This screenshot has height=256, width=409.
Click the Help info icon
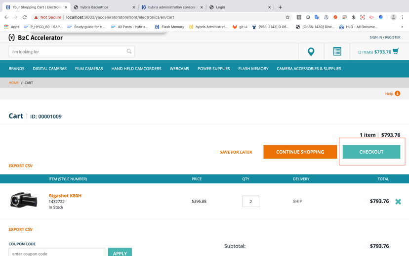coord(397,93)
